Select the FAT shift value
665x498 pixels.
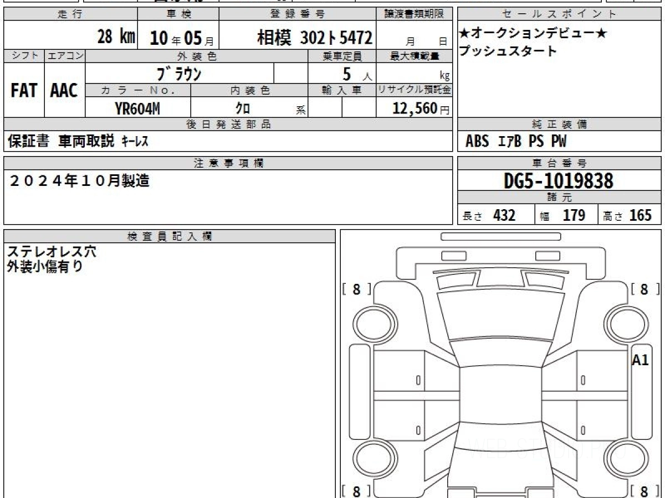point(24,91)
